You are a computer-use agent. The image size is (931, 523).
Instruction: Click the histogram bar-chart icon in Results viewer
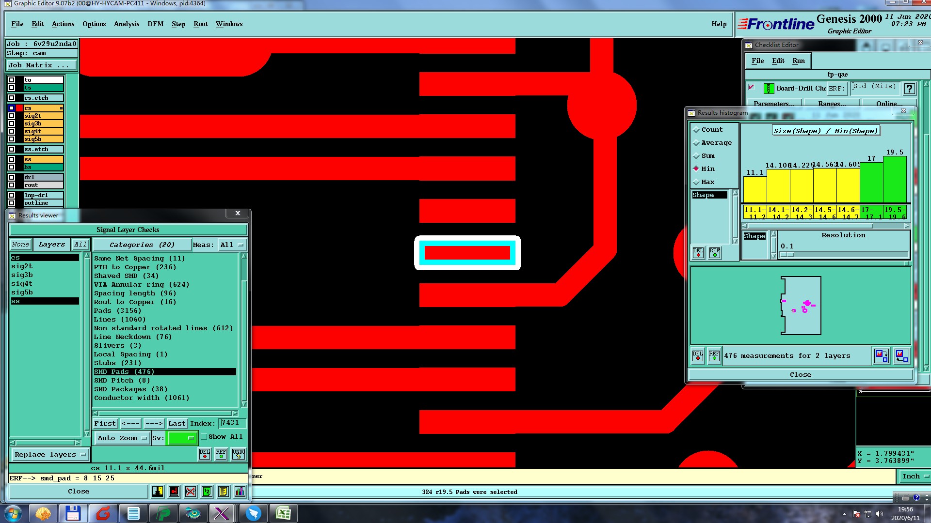pyautogui.click(x=240, y=492)
